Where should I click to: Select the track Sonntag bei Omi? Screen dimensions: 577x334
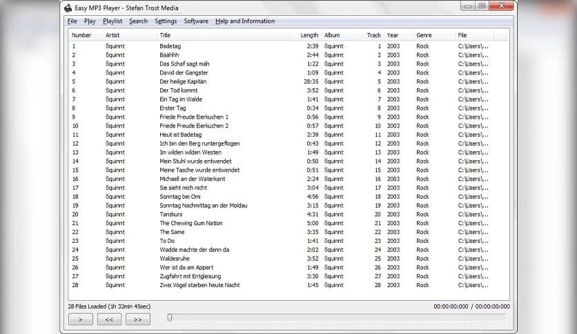(x=180, y=197)
